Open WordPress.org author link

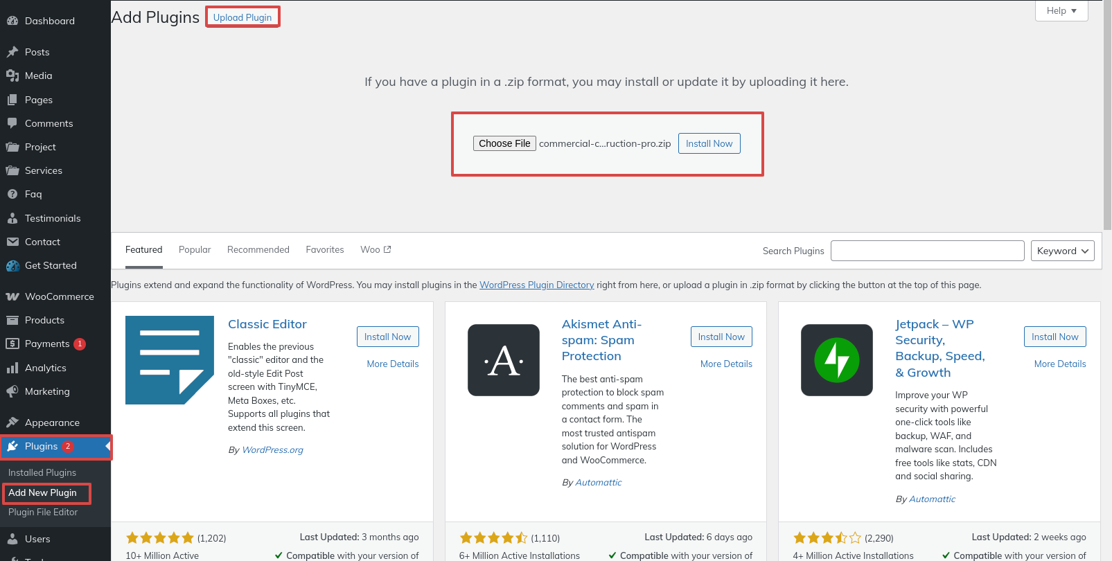coord(273,449)
